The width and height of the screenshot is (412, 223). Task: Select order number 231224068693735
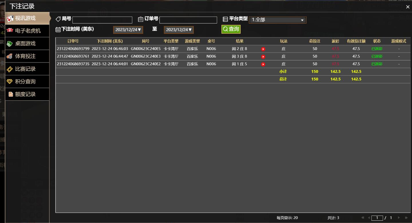coord(73,64)
